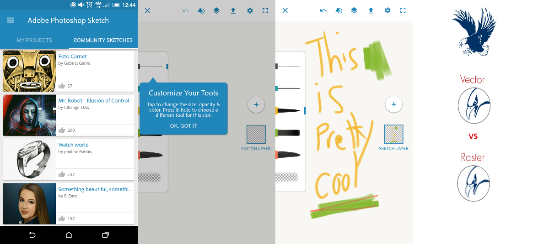Open the hamburger menu in Adobe Photoshop Sketch

point(11,20)
